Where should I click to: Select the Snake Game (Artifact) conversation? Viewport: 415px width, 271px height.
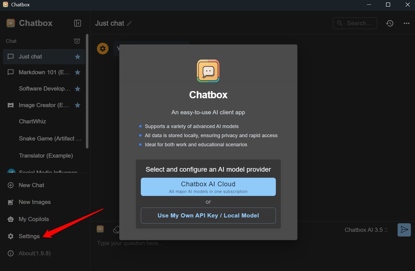tap(44, 139)
